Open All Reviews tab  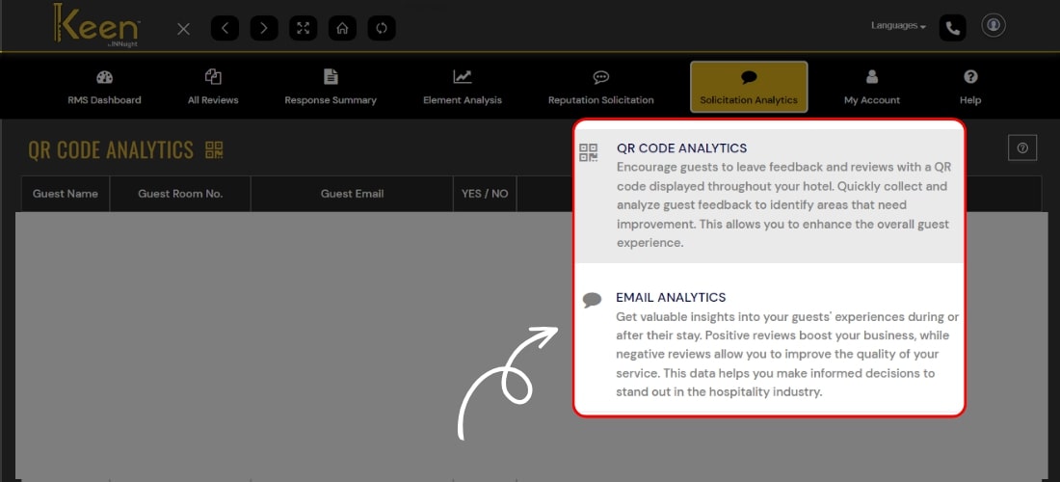point(213,87)
